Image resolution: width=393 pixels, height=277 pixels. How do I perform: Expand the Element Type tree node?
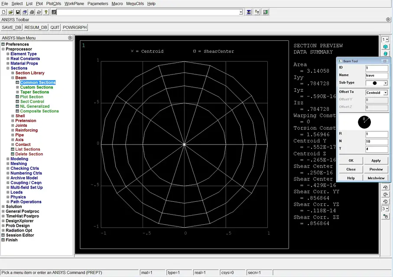8,54
